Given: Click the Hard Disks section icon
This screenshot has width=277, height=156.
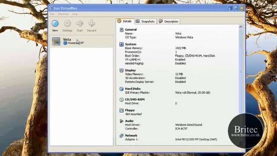Looking at the screenshot, I should (121, 89).
